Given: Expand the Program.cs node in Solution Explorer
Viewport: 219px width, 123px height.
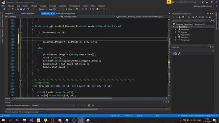Looking at the screenshot, I should (176, 40).
